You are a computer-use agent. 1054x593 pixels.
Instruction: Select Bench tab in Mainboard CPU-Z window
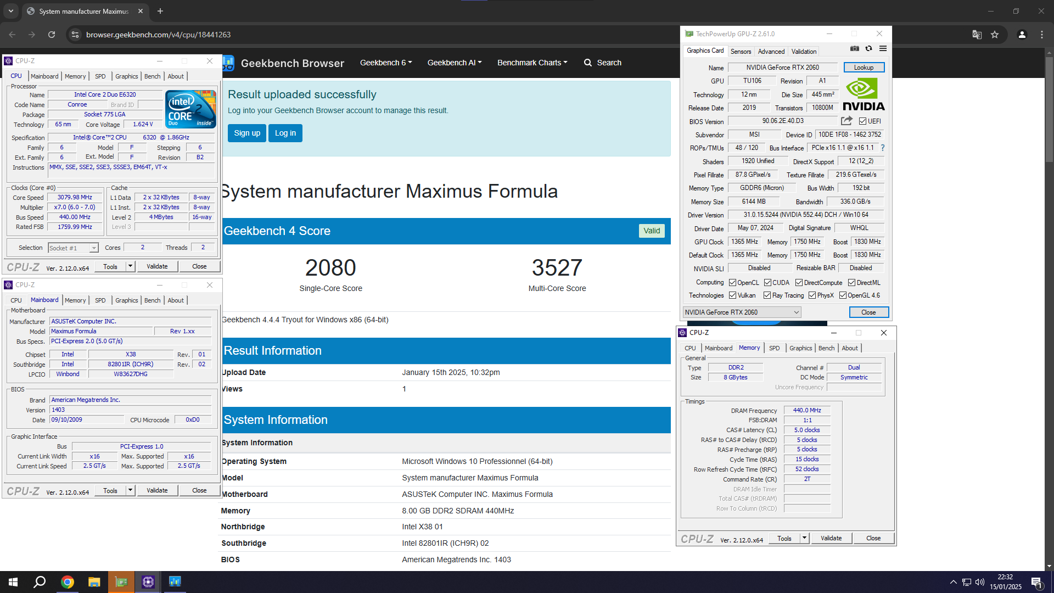(152, 300)
